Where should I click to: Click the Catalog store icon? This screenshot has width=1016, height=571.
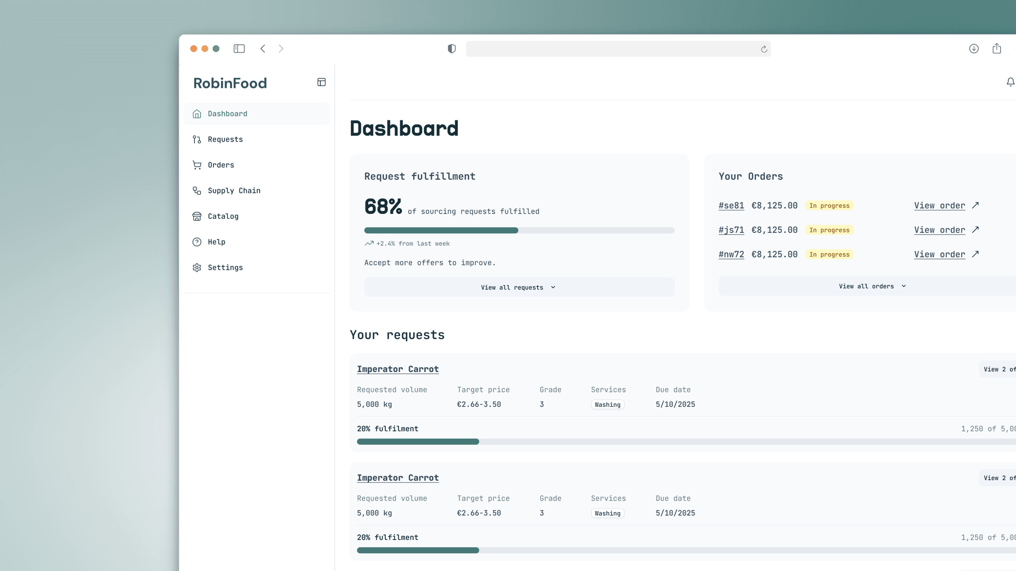click(197, 216)
